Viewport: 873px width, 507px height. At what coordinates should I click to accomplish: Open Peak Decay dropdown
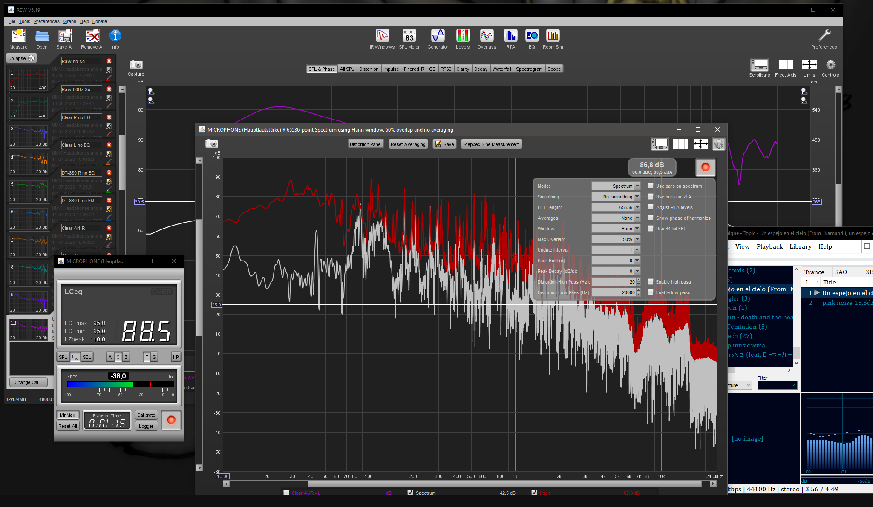tap(616, 271)
